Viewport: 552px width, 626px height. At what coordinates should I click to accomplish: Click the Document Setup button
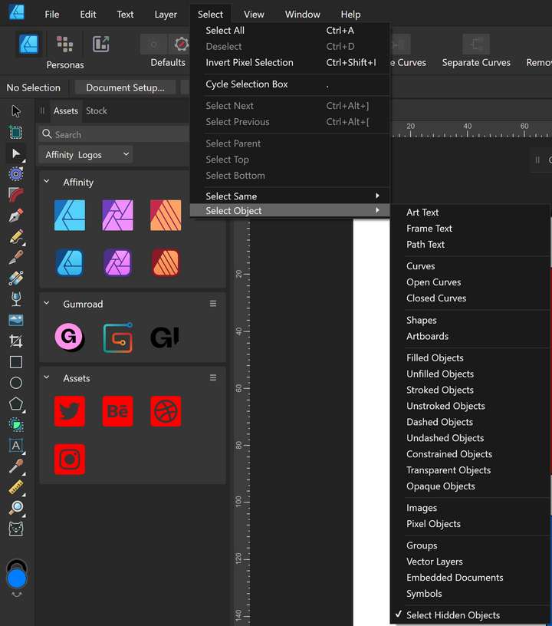[125, 87]
